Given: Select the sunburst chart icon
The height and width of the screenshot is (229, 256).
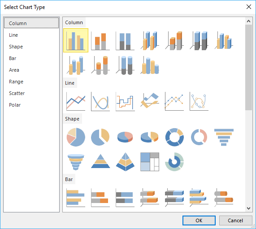Looking at the screenshot, I should coord(174,162).
